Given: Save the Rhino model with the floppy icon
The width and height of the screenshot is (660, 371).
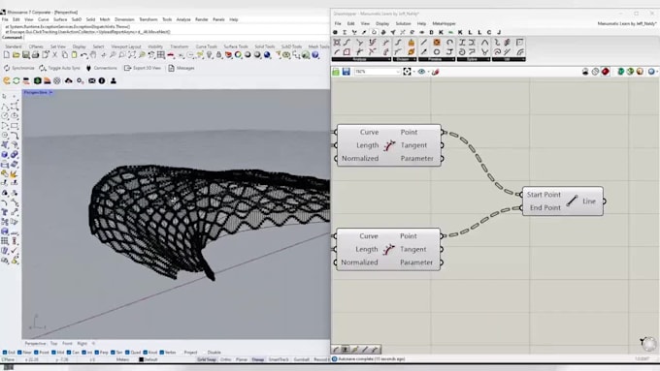Looking at the screenshot, I should click(25, 55).
